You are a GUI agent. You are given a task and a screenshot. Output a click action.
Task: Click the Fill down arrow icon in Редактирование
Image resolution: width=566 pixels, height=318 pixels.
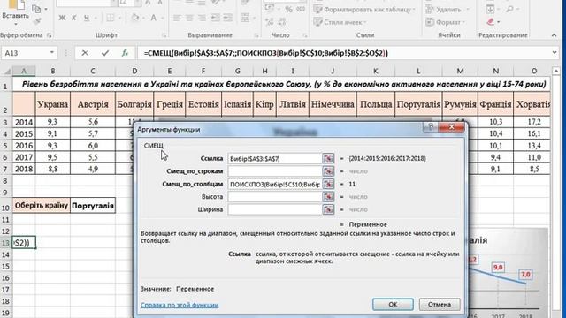click(490, 10)
